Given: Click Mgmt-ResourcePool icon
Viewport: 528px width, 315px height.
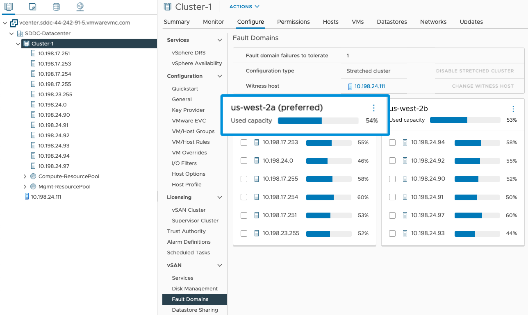Looking at the screenshot, I should coord(34,186).
